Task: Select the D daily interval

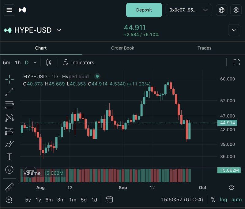Action: 27,63
